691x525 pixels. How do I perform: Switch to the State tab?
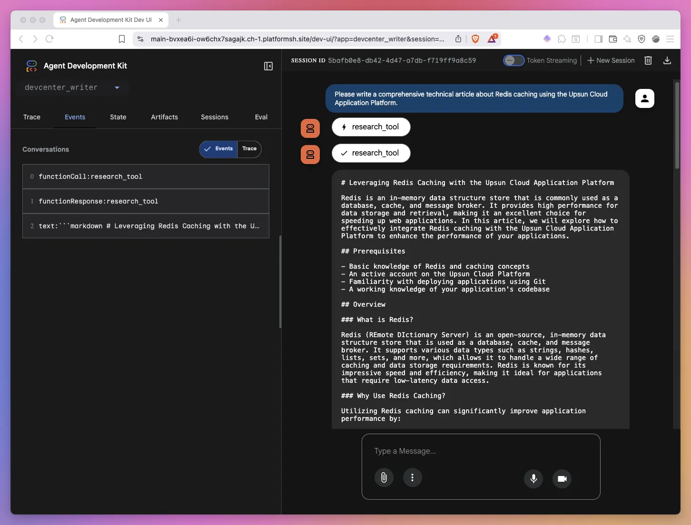coord(118,117)
